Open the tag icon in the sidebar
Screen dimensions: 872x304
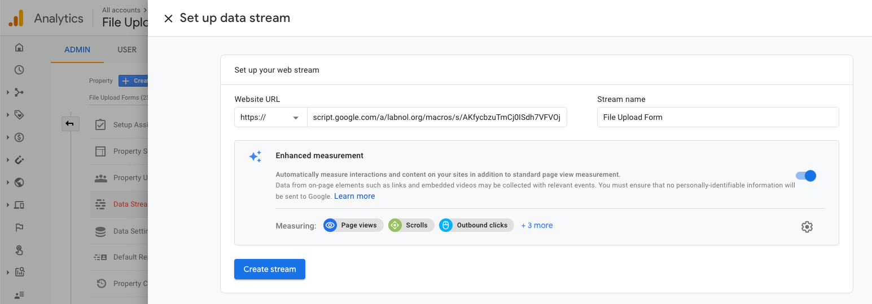19,115
